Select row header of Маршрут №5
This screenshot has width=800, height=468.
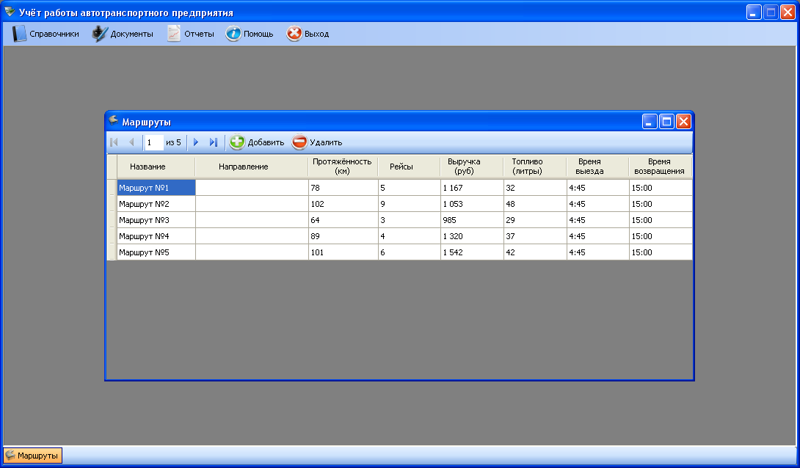(112, 252)
